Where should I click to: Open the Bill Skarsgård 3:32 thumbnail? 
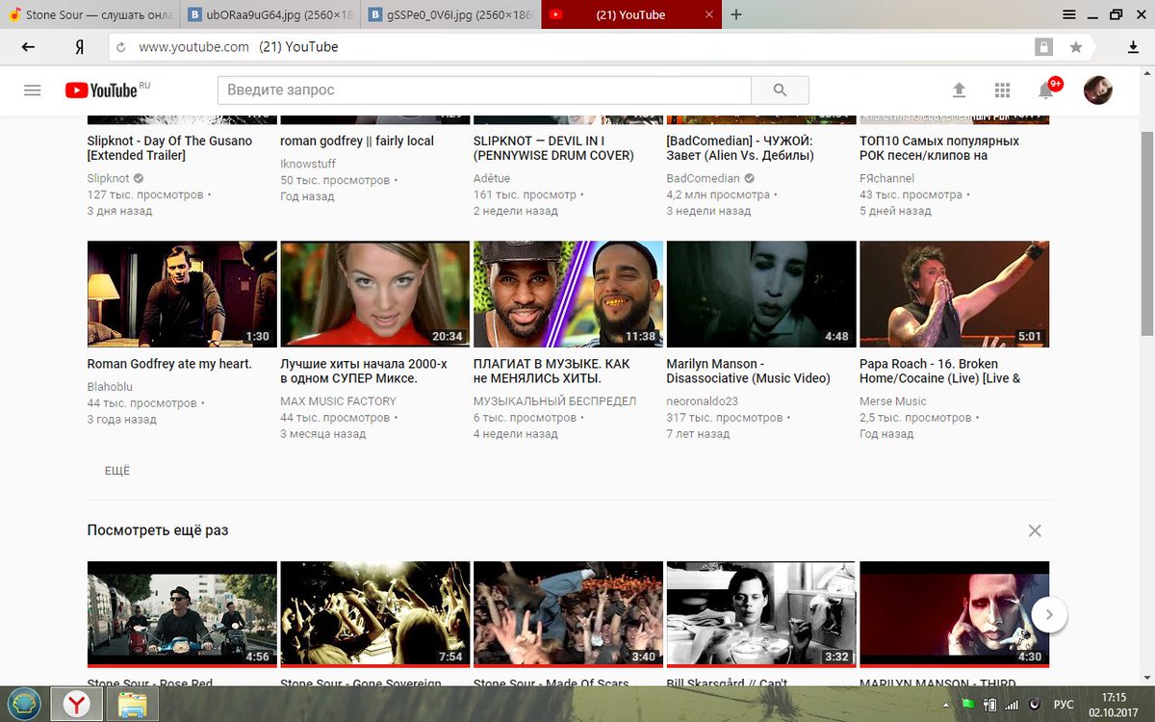(761, 614)
